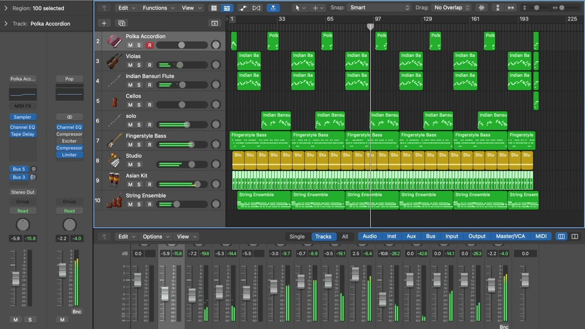Toggle the MIDI mixer filter

point(541,236)
